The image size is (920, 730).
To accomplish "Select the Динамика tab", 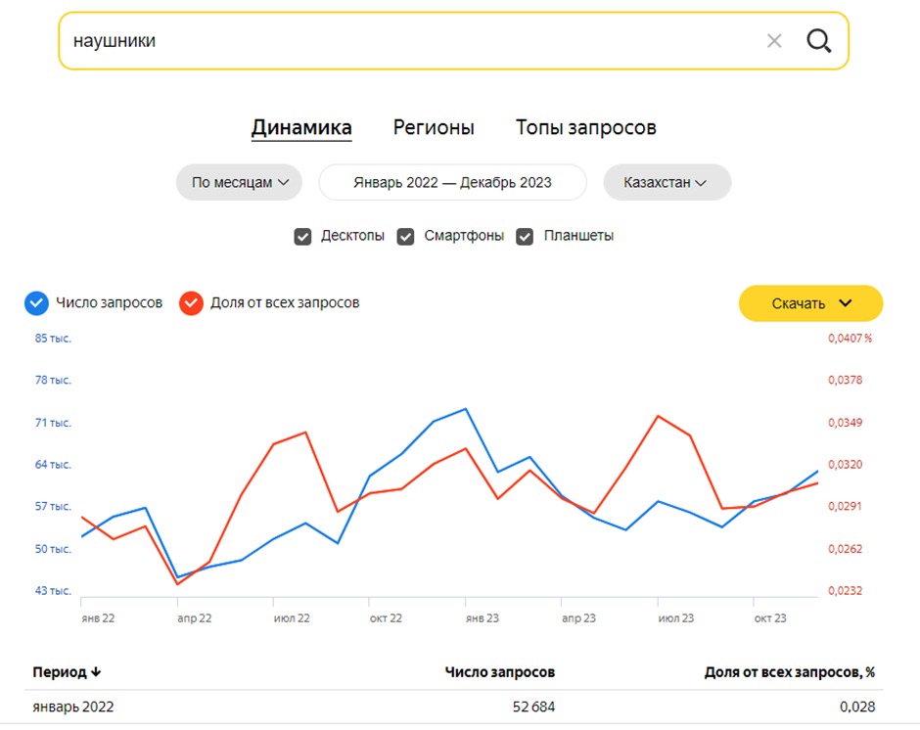I will 301,127.
